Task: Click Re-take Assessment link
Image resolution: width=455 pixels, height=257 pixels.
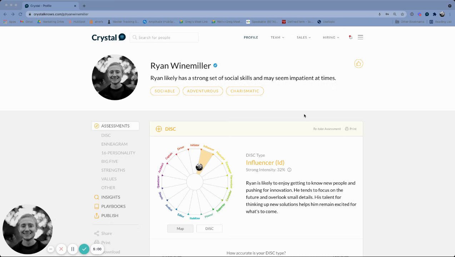Action: [327, 129]
